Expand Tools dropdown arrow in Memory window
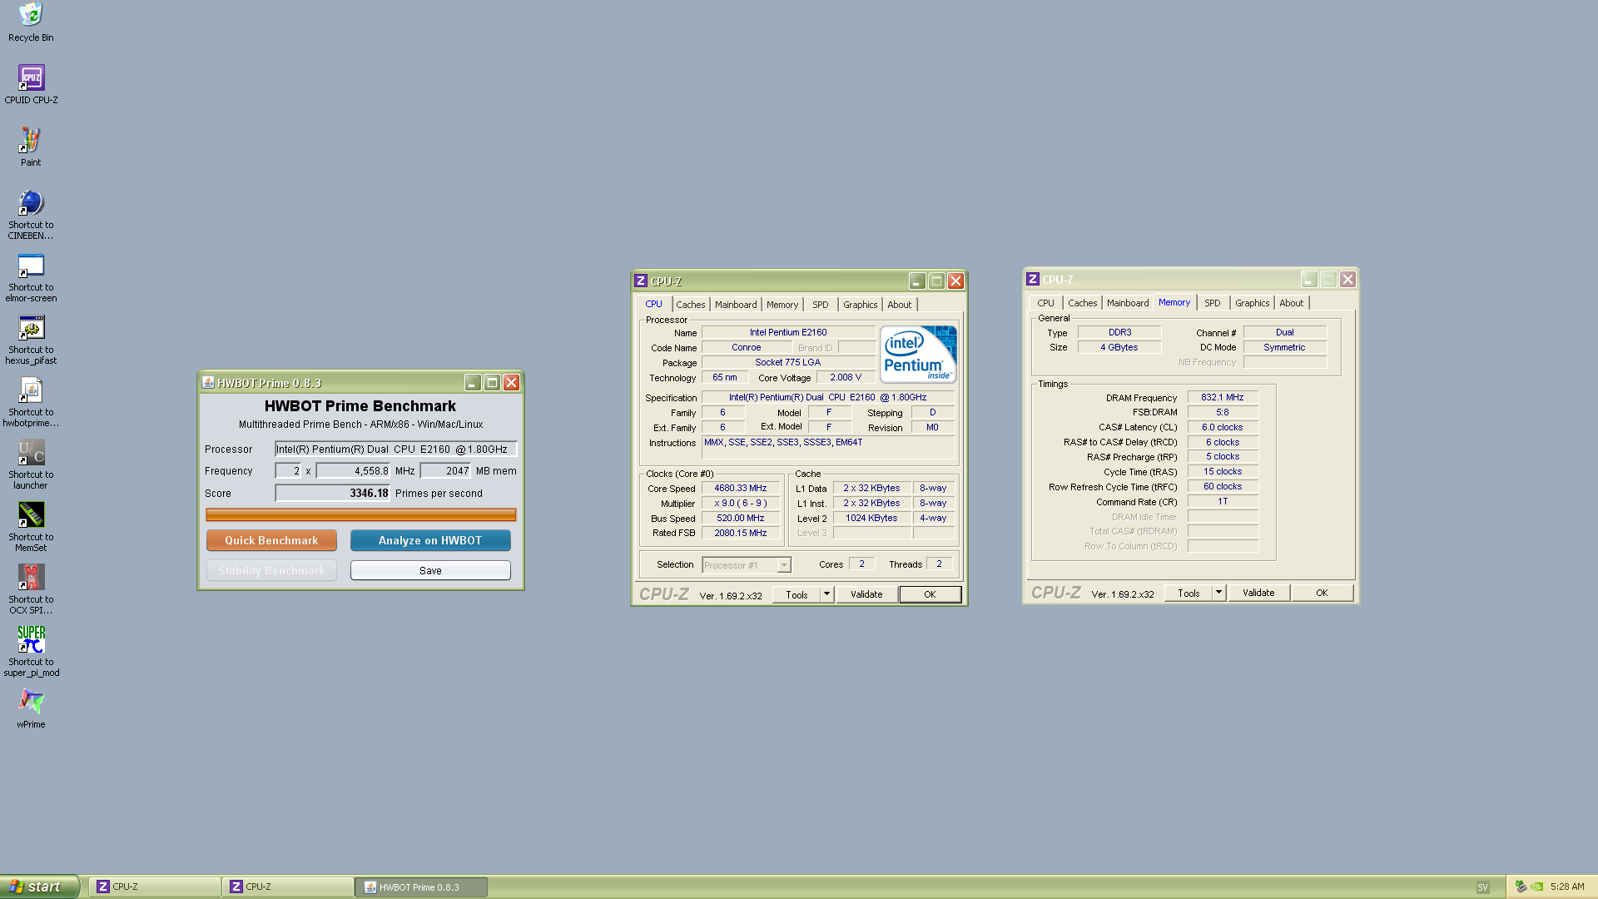 [x=1218, y=593]
